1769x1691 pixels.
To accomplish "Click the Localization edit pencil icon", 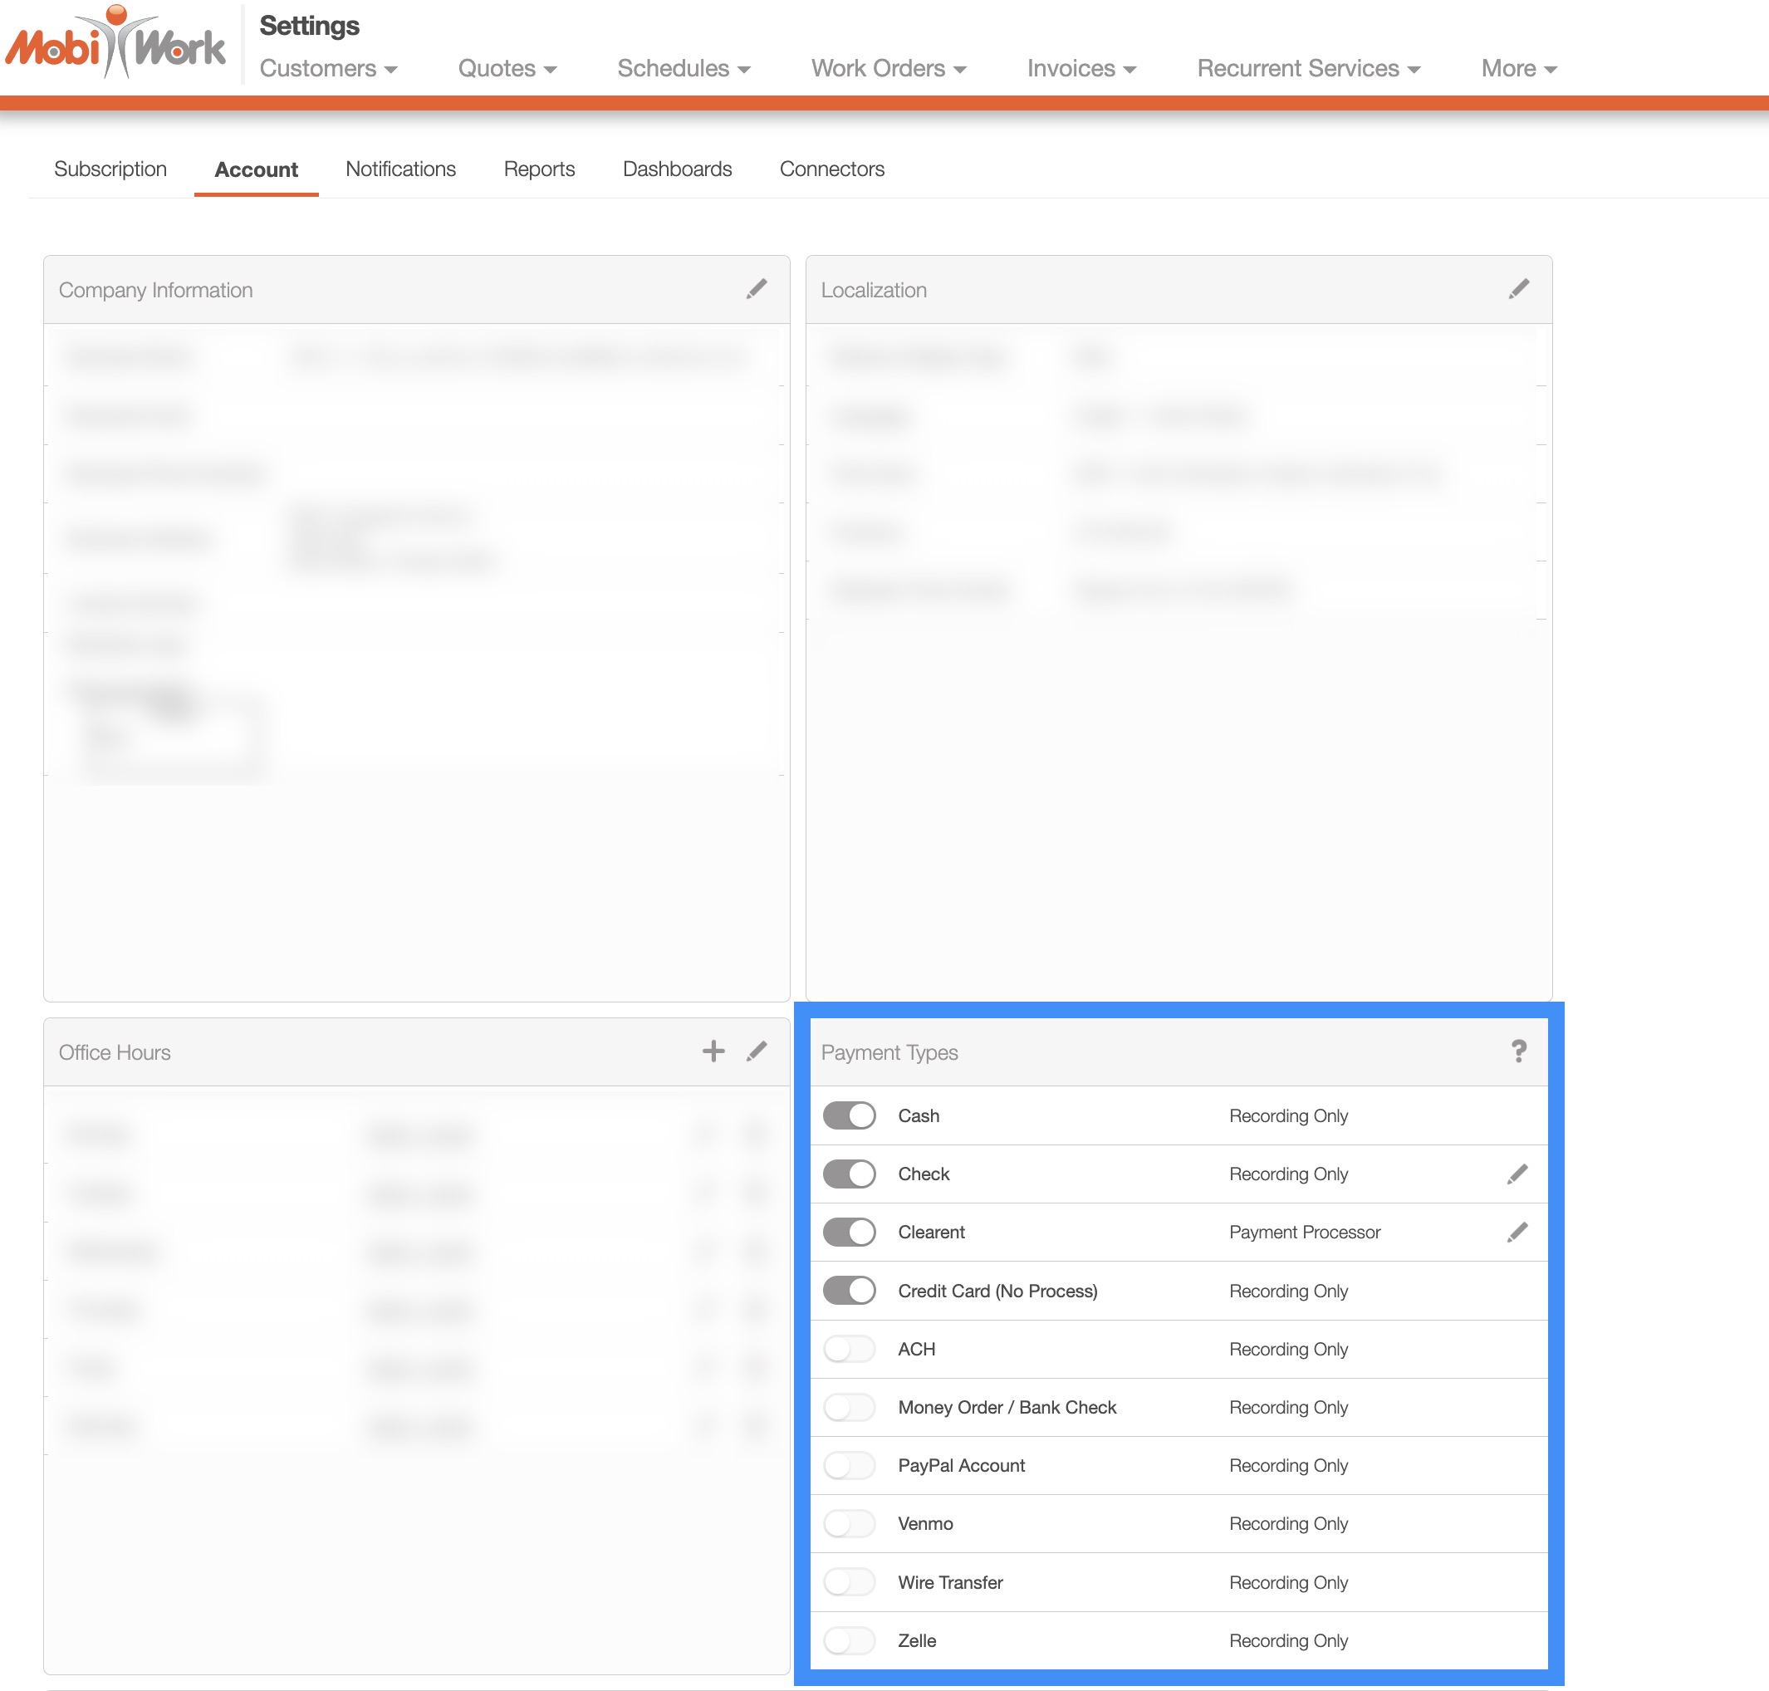I will pyautogui.click(x=1518, y=288).
